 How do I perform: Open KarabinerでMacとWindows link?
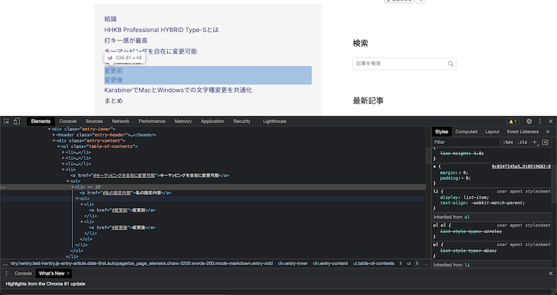178,90
